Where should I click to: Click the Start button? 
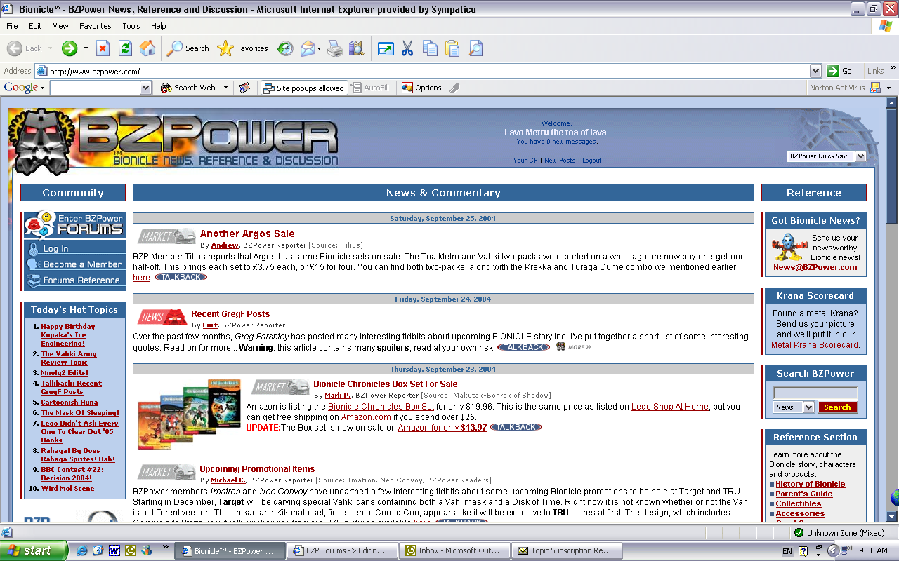tap(34, 550)
